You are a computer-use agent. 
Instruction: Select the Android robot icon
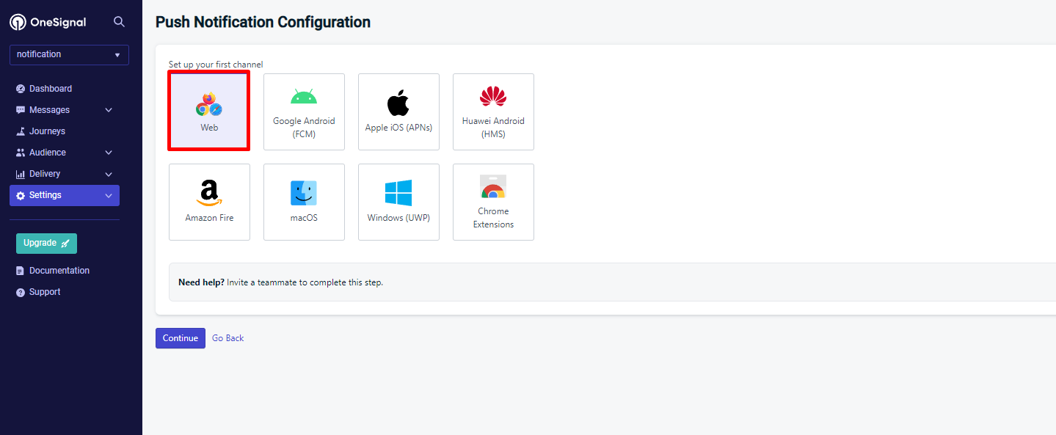coord(304,97)
